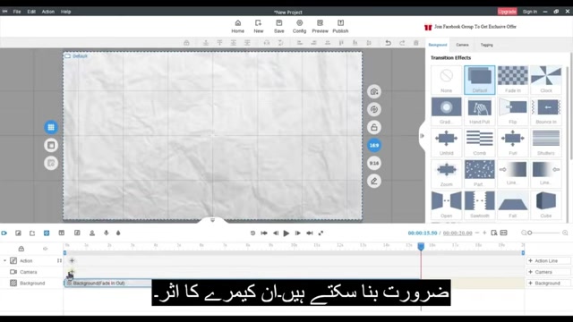The height and width of the screenshot is (322, 573).
Task: Click the camera snapshot icon beside canvas
Action: (x=374, y=91)
